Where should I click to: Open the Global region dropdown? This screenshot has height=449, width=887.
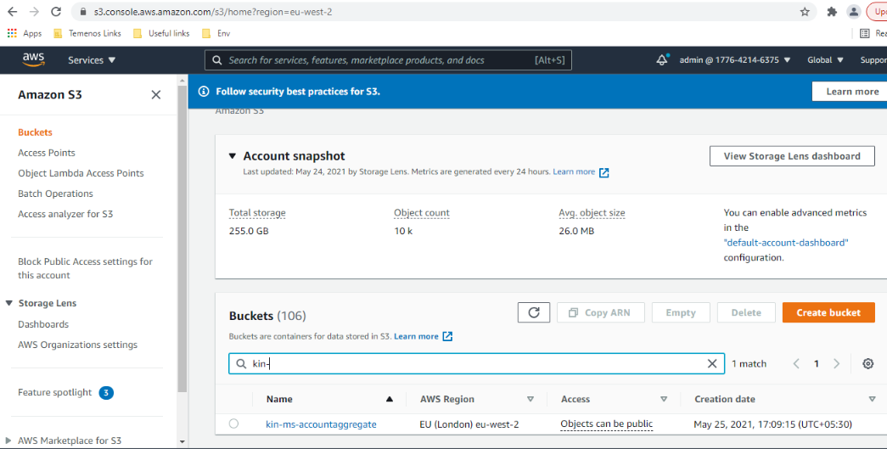coord(825,60)
